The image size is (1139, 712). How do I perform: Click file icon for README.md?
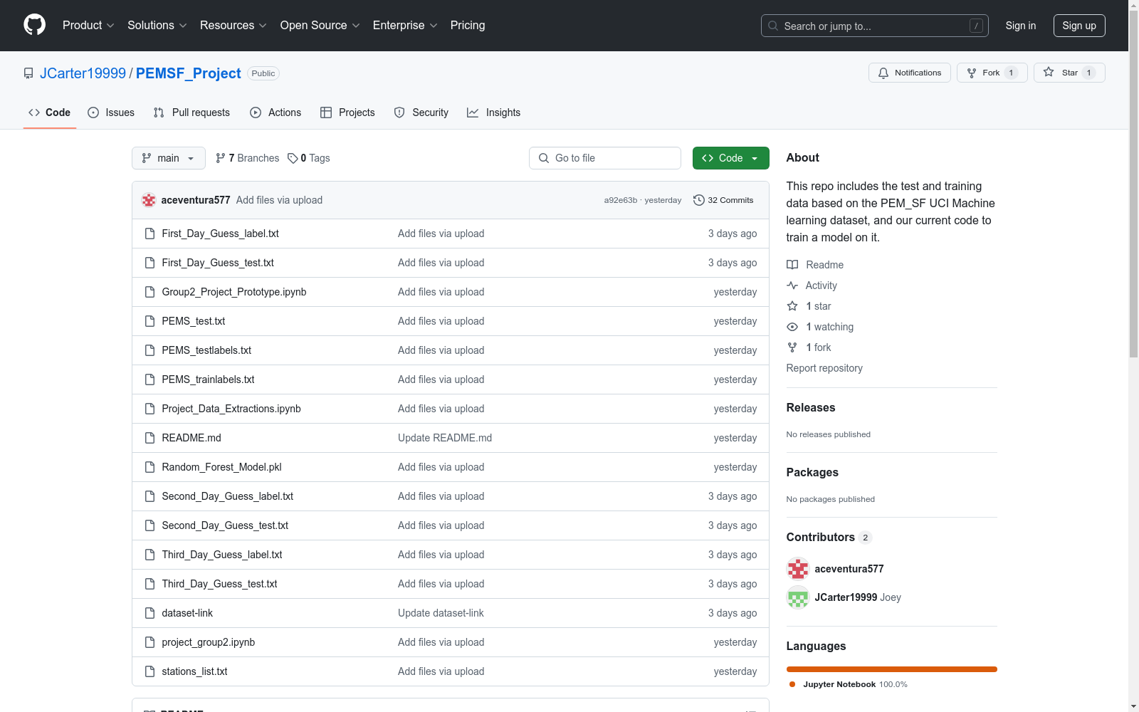[149, 438]
